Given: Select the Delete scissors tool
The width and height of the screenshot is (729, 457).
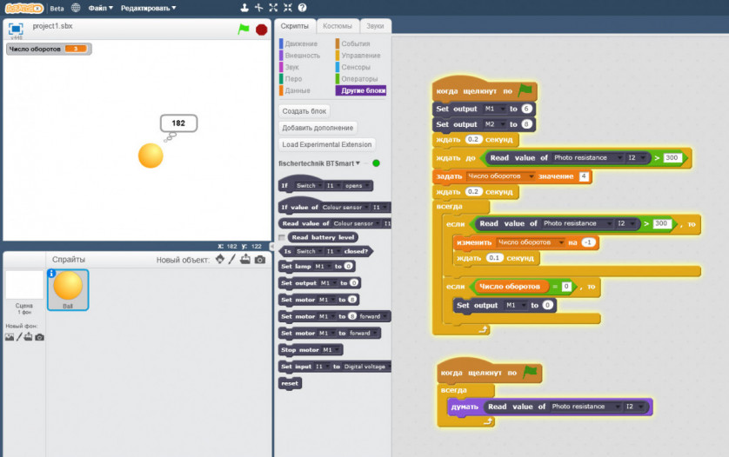Looking at the screenshot, I should click(259, 8).
